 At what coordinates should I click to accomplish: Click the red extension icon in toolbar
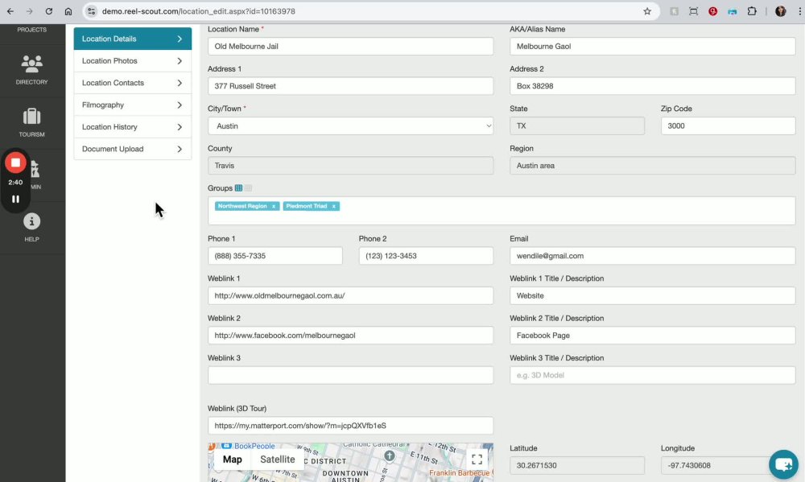click(x=713, y=11)
